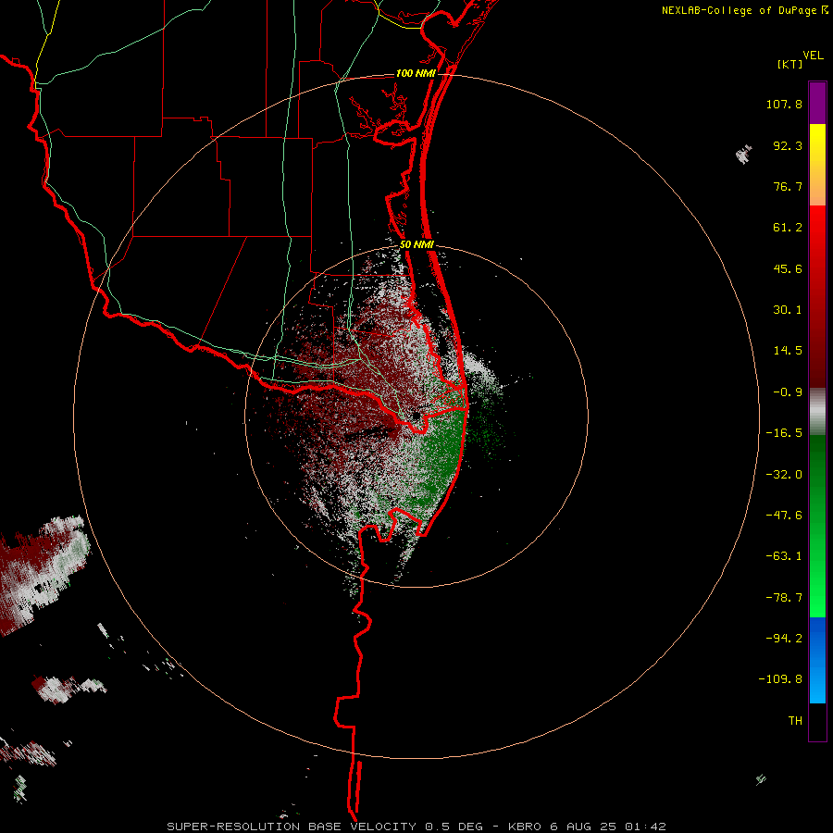
Task: Click the KBRO radar site marker at center
Action: 416,416
